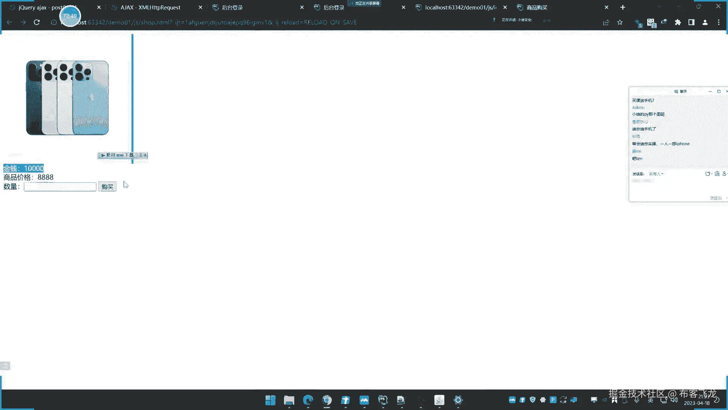This screenshot has width=728, height=410.
Task: Open new tab with plus button
Action: click(623, 7)
